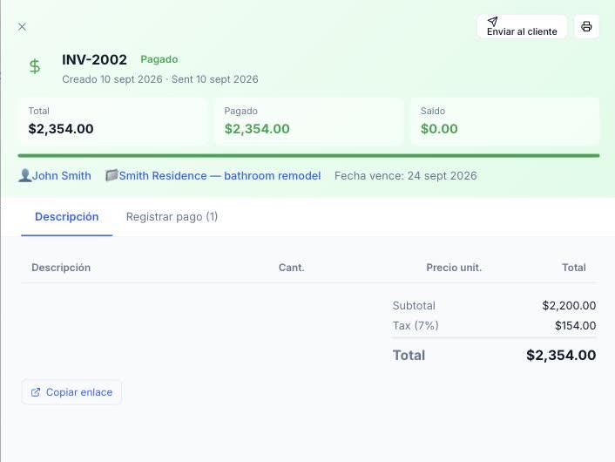The height and width of the screenshot is (462, 615).
Task: Open the John Smith client link
Action: [61, 175]
